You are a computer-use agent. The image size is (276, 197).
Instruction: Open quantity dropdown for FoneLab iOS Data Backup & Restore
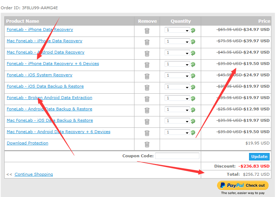(x=177, y=87)
